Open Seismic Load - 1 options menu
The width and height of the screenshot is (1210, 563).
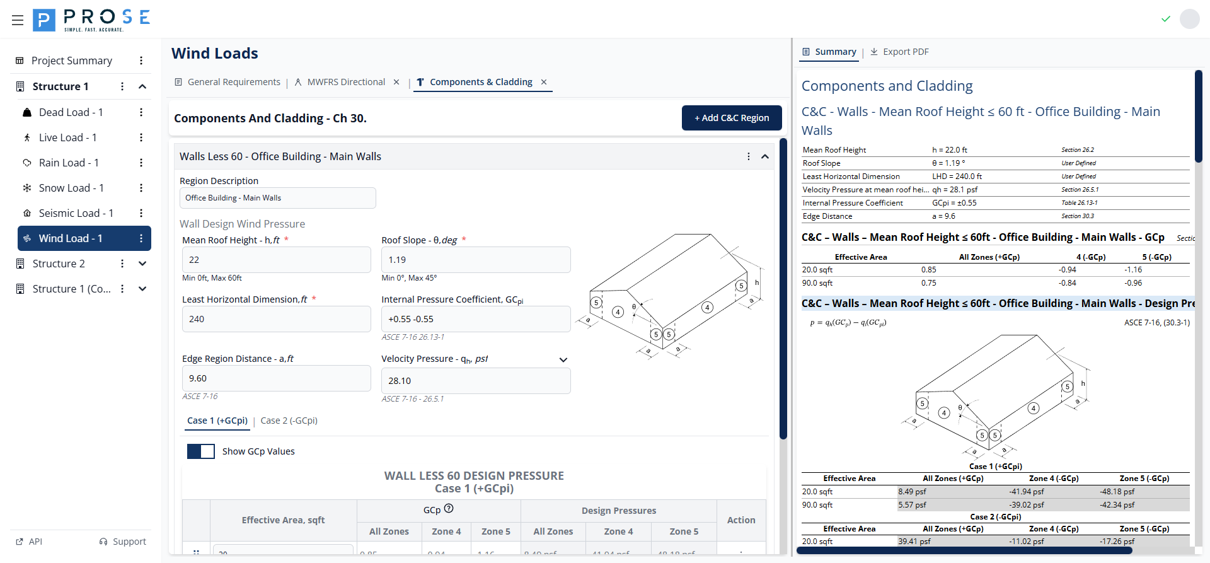pyautogui.click(x=141, y=213)
